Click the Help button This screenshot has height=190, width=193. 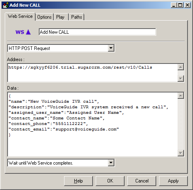pos(78,181)
